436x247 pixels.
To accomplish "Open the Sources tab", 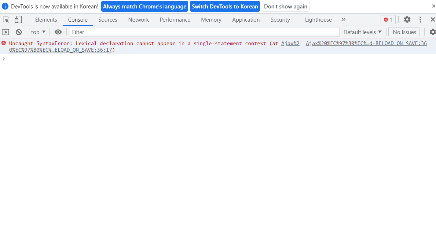I will [108, 20].
